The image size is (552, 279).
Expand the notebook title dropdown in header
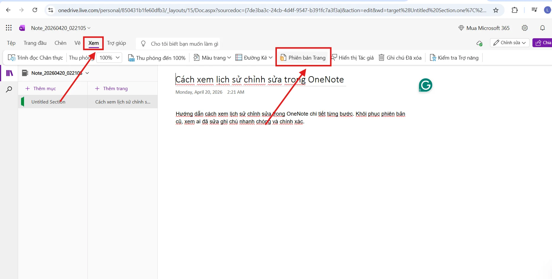[89, 28]
